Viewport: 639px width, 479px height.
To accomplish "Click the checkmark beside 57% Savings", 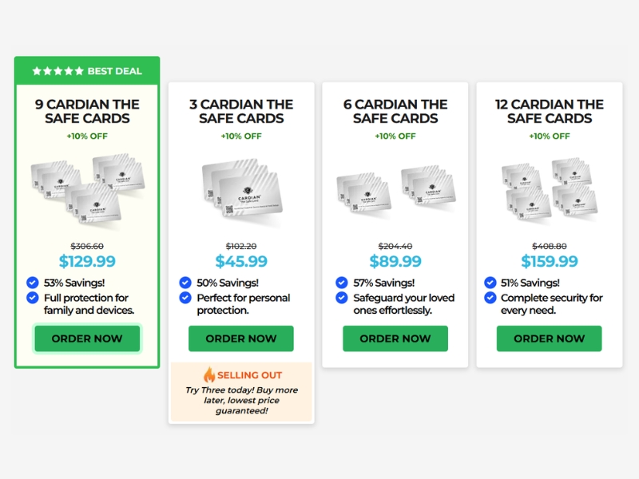I will coord(342,283).
